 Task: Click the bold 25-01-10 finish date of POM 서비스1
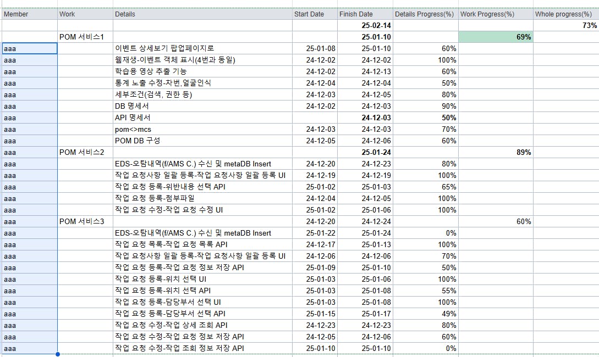365,37
